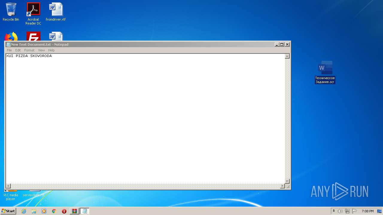This screenshot has width=383, height=215.
Task: Open the volume control in the tray
Action: 340,211
